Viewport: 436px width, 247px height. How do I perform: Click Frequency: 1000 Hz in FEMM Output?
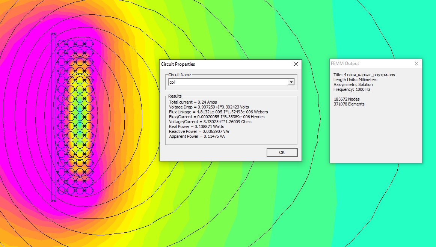tap(352, 89)
